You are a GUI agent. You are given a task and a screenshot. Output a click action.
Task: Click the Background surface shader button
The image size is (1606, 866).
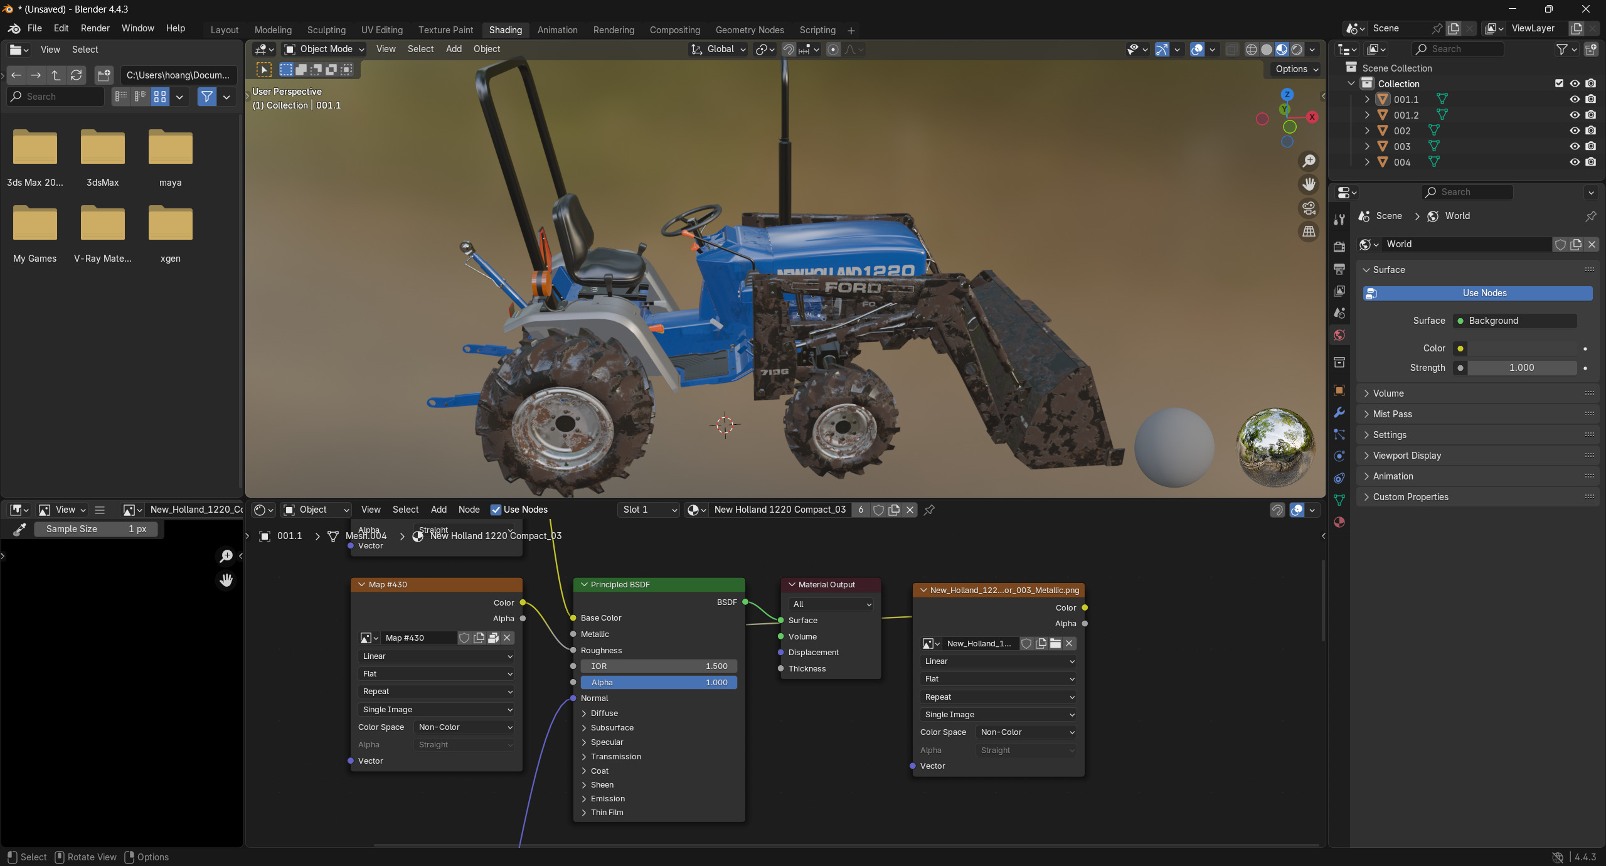[1515, 321]
